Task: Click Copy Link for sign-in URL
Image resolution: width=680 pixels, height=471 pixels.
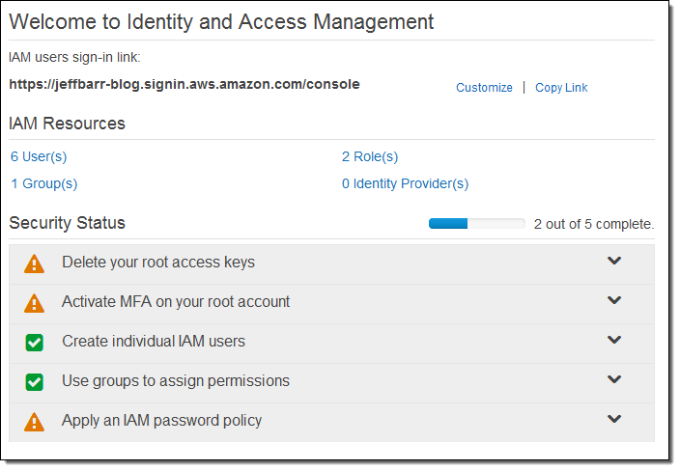Action: [x=561, y=88]
